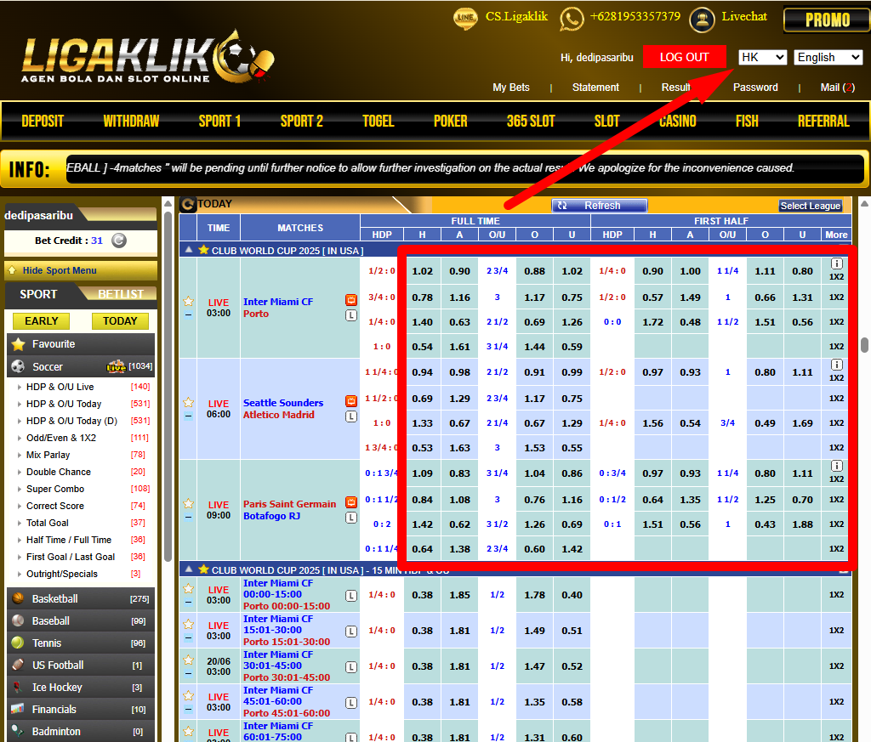
Task: Hide Sport Menu in sidebar
Action: click(x=81, y=270)
